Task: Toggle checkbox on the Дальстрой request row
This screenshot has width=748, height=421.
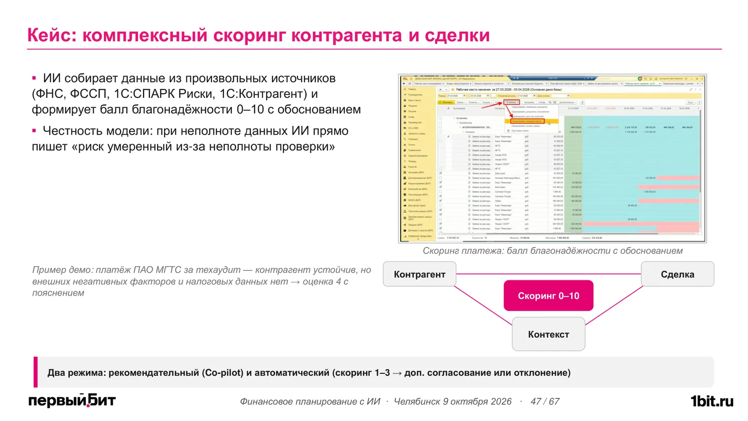Action: click(x=440, y=173)
